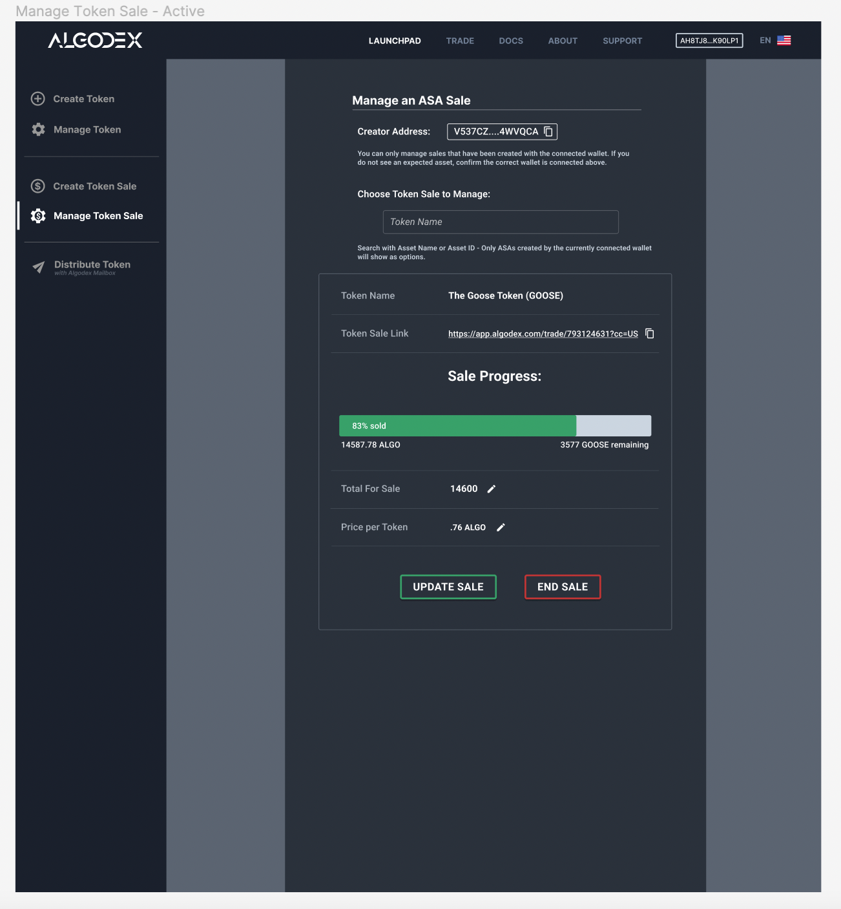Click the Distribute Token paper plane icon
Viewport: 841px width, 909px height.
[39, 267]
